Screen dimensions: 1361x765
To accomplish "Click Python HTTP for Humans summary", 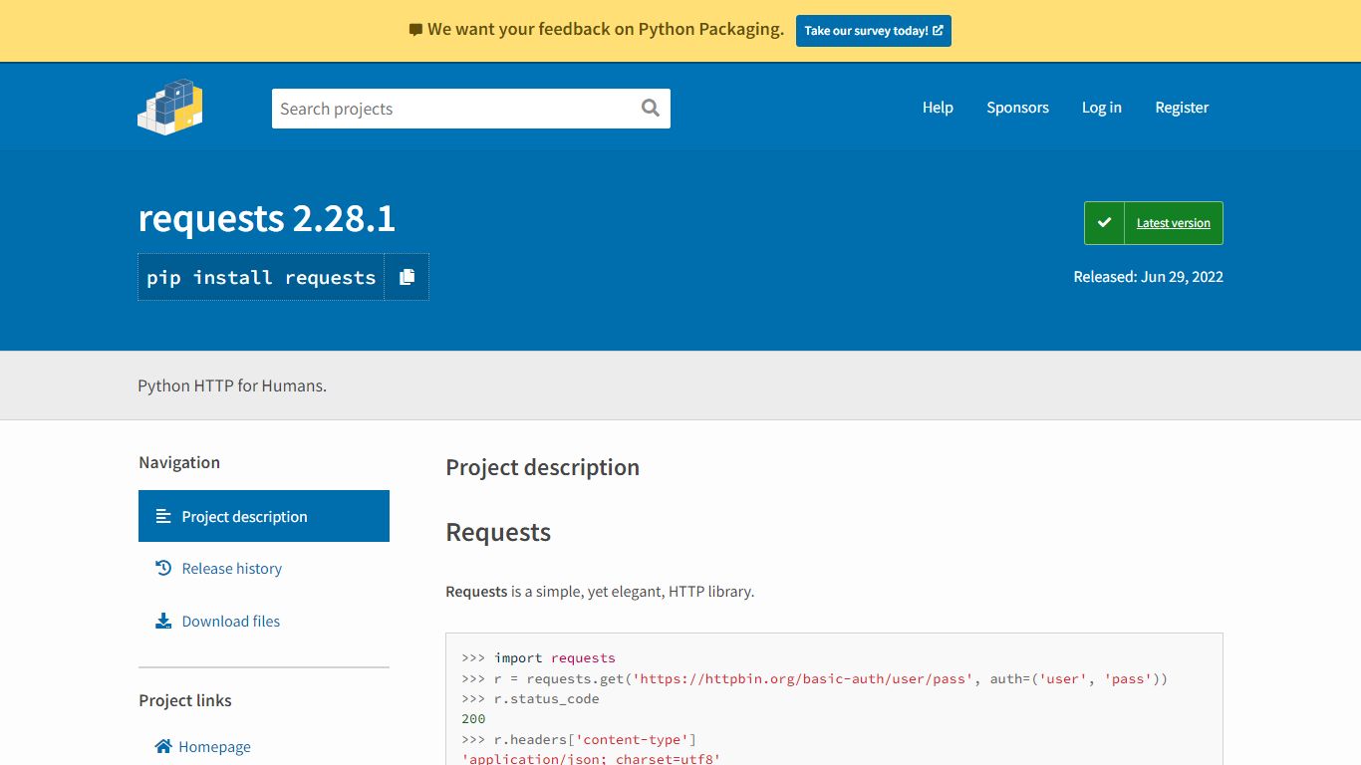I will pyautogui.click(x=232, y=385).
